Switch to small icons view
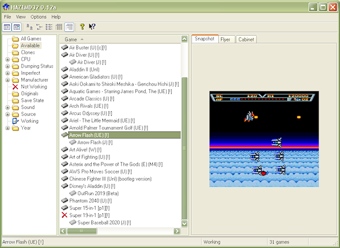Viewport: 340px width, 248px height. click(39, 27)
